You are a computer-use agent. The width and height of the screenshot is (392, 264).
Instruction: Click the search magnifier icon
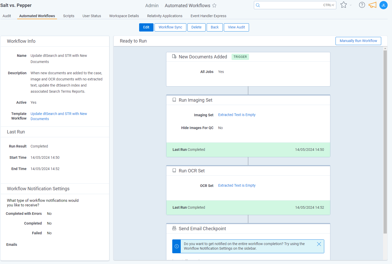(x=258, y=5)
